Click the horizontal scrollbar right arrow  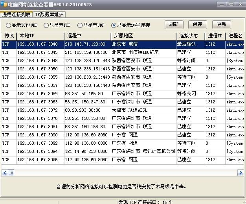pyautogui.click(x=240, y=173)
